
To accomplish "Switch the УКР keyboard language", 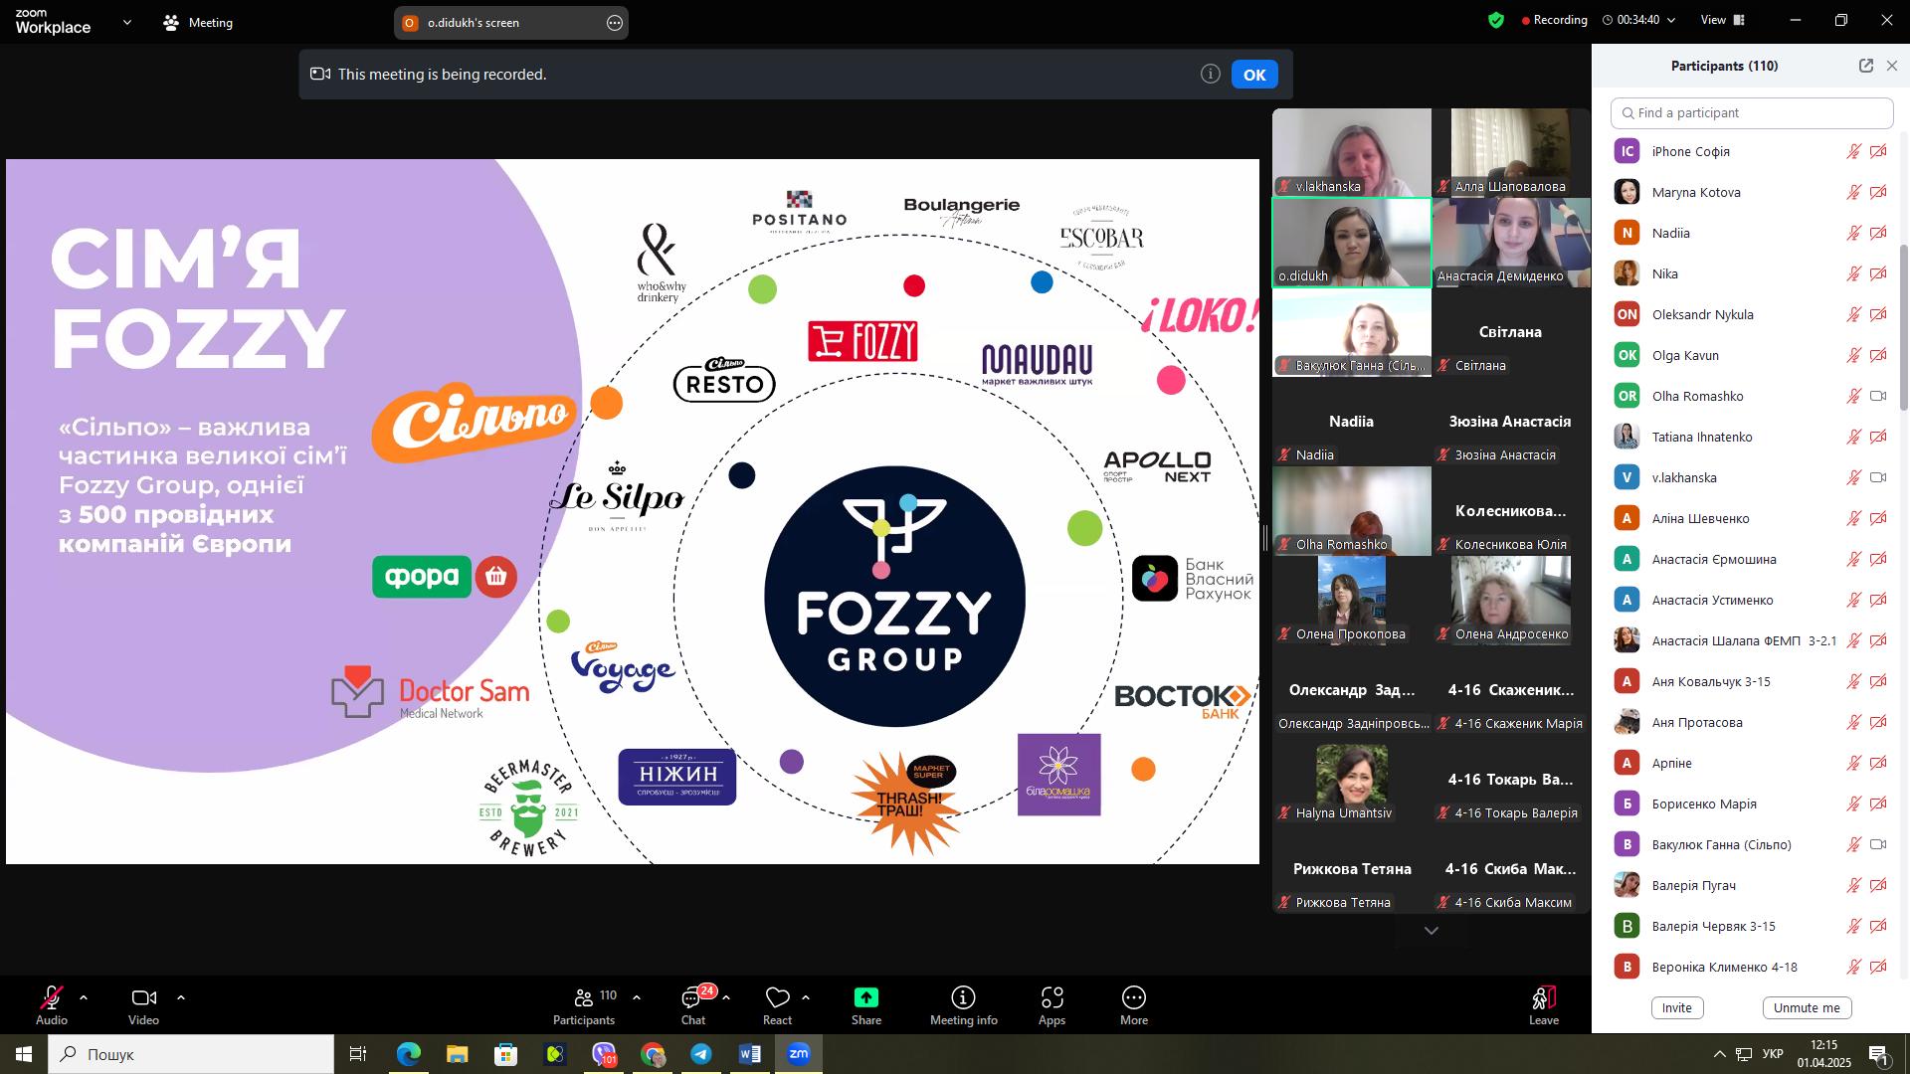I will coord(1773,1054).
